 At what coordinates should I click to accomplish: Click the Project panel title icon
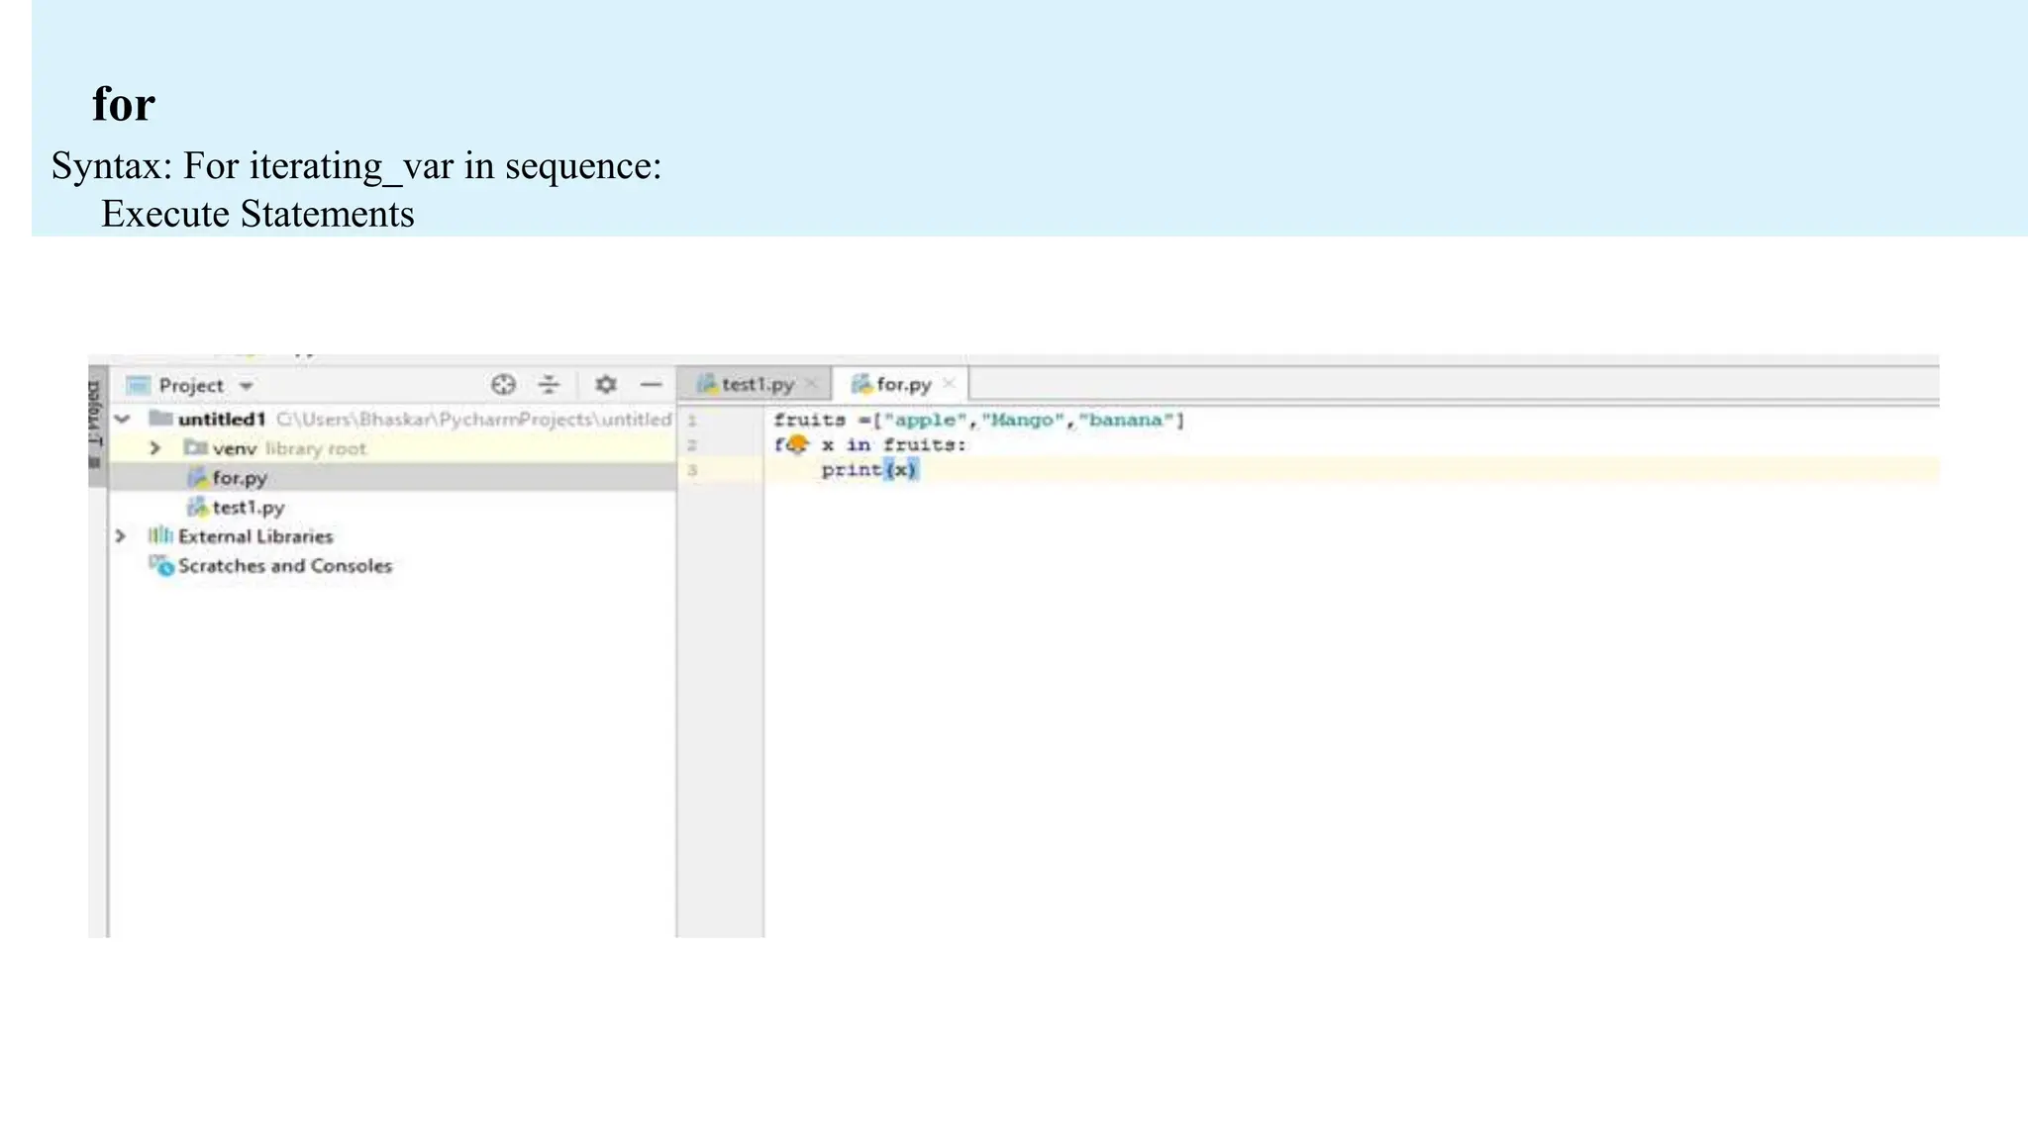(x=139, y=385)
